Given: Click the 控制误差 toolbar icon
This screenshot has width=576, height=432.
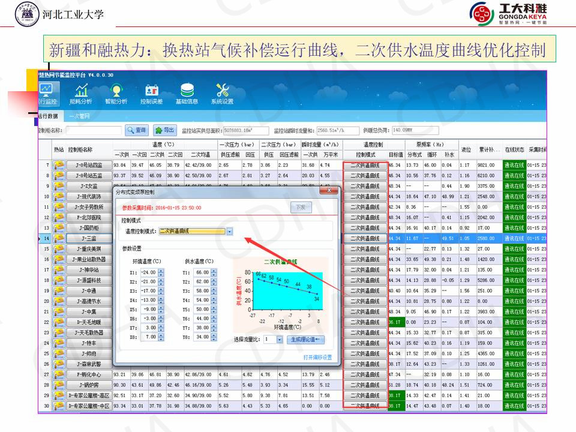Looking at the screenshot, I should [151, 93].
